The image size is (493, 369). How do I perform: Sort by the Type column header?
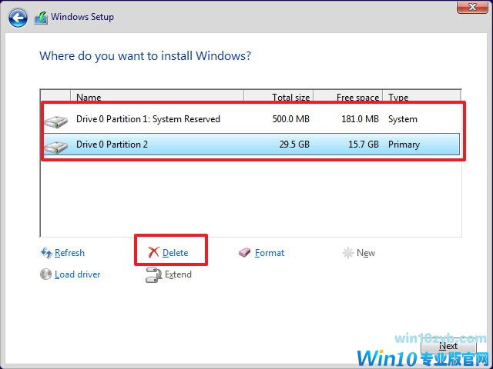click(422, 97)
